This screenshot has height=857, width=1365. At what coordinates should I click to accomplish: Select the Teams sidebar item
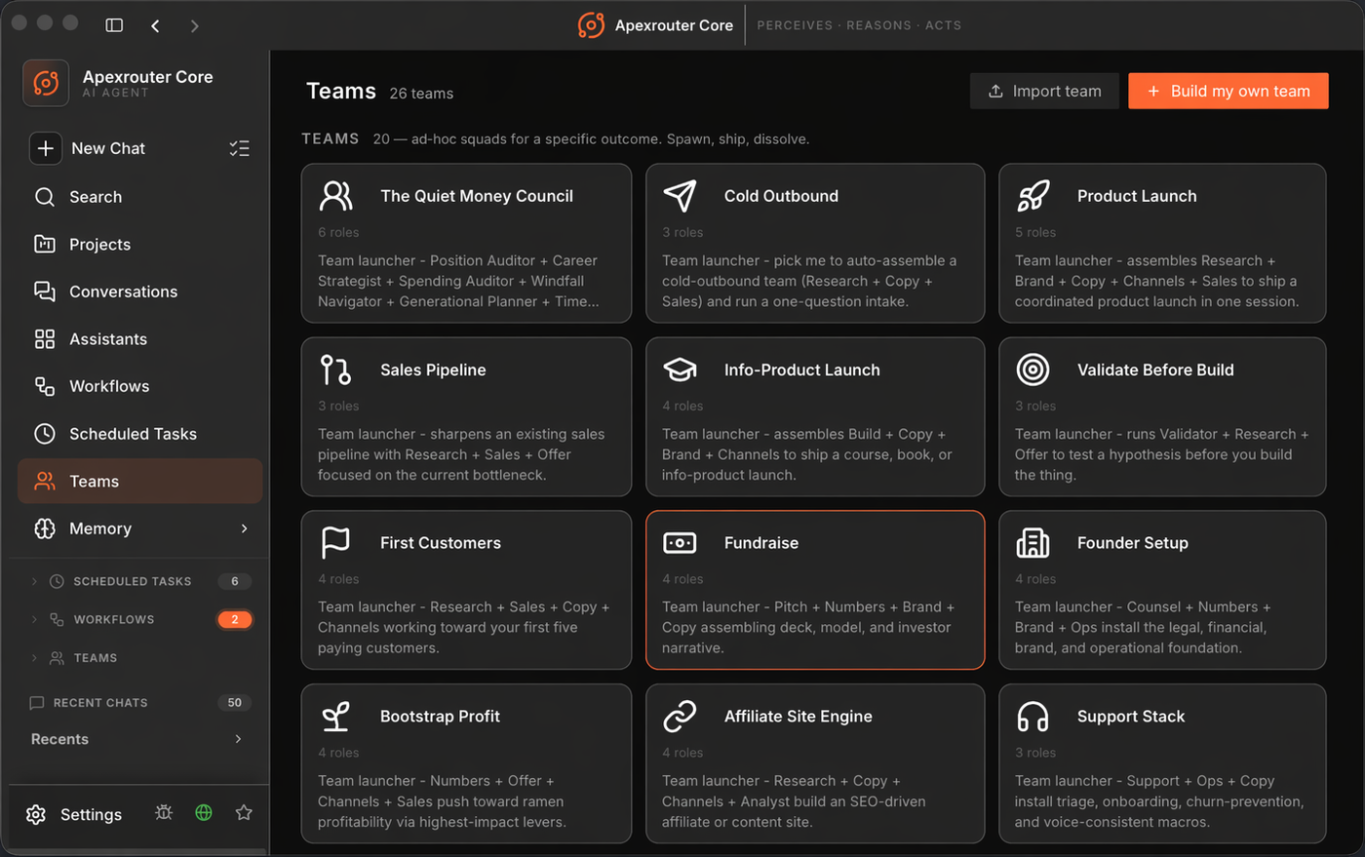coord(140,482)
